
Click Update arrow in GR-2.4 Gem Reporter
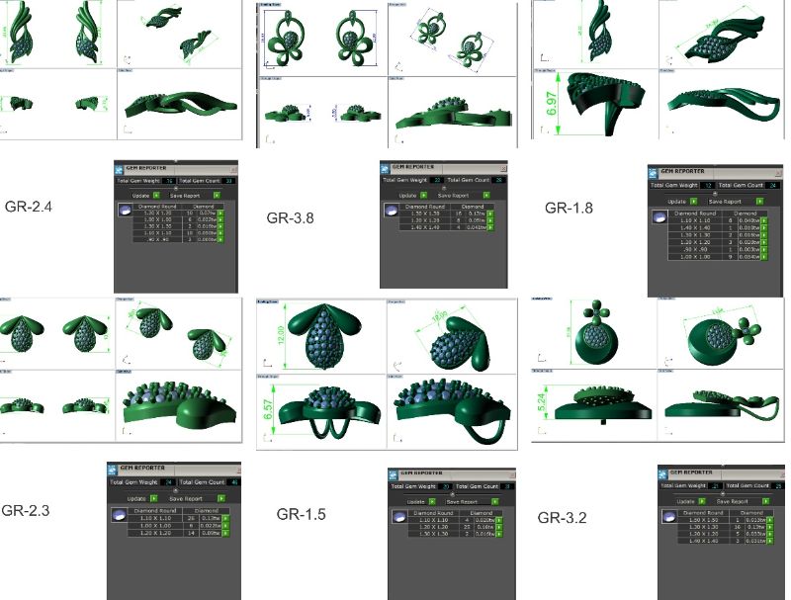[156, 195]
